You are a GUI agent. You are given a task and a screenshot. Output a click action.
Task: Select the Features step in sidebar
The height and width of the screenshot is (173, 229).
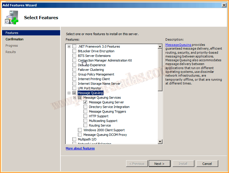point(12,33)
